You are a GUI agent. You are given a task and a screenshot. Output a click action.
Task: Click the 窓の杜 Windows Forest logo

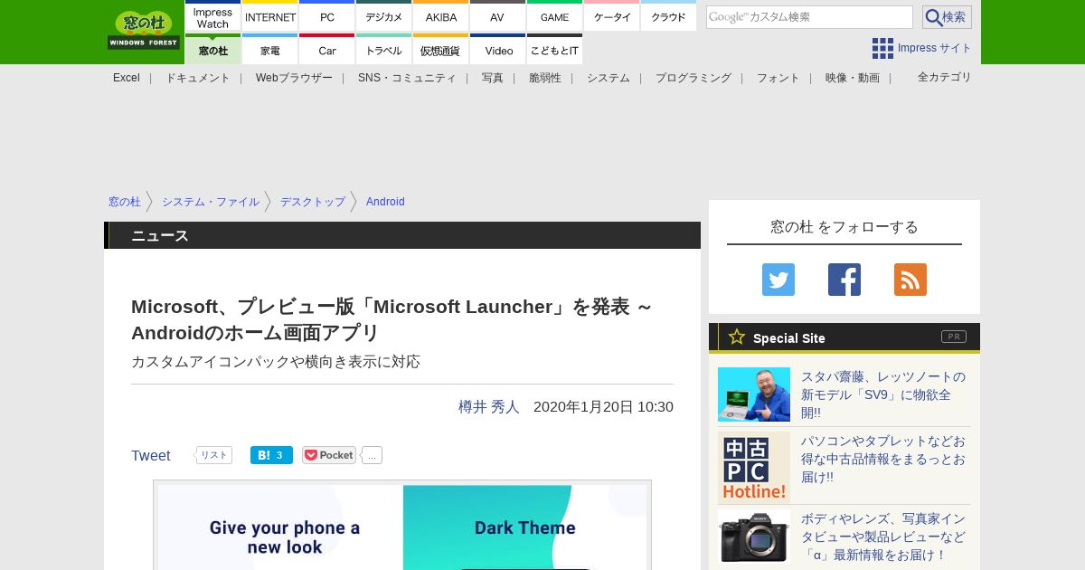click(144, 30)
